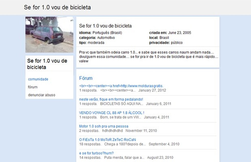Screen dimensions: 251x162
Task: Select the January 27, 2012 post date
Action: pos(152,90)
